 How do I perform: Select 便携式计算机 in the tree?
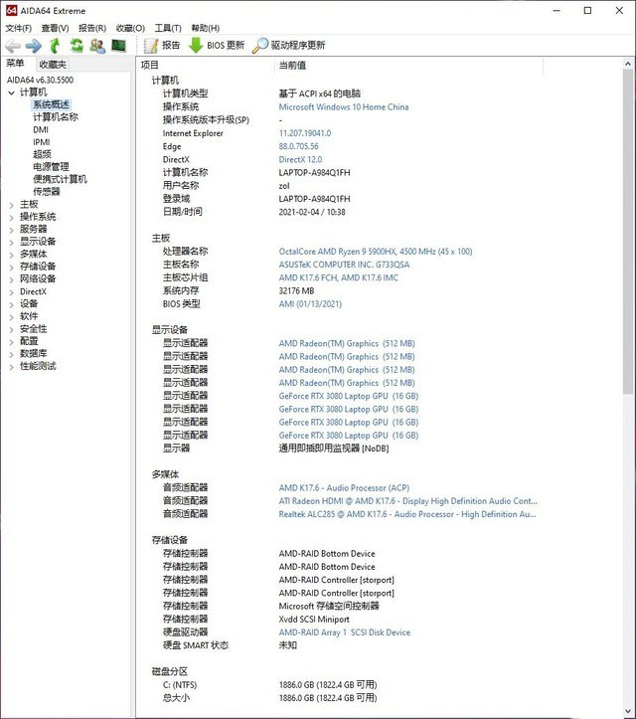(60, 179)
